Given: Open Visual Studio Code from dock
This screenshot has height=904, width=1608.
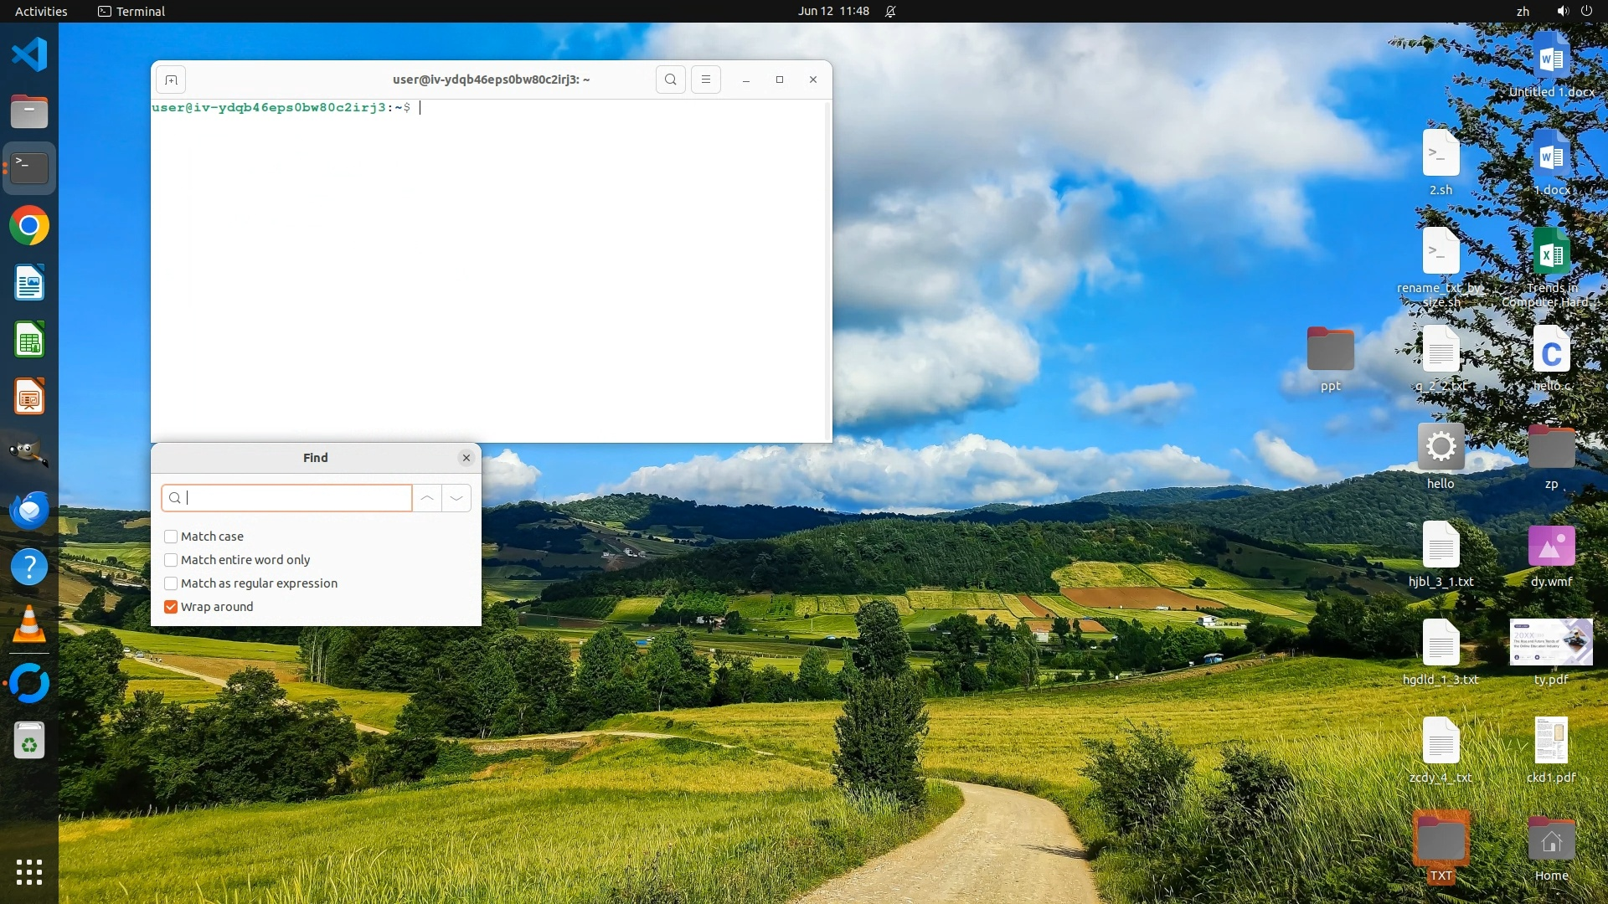Looking at the screenshot, I should point(29,55).
